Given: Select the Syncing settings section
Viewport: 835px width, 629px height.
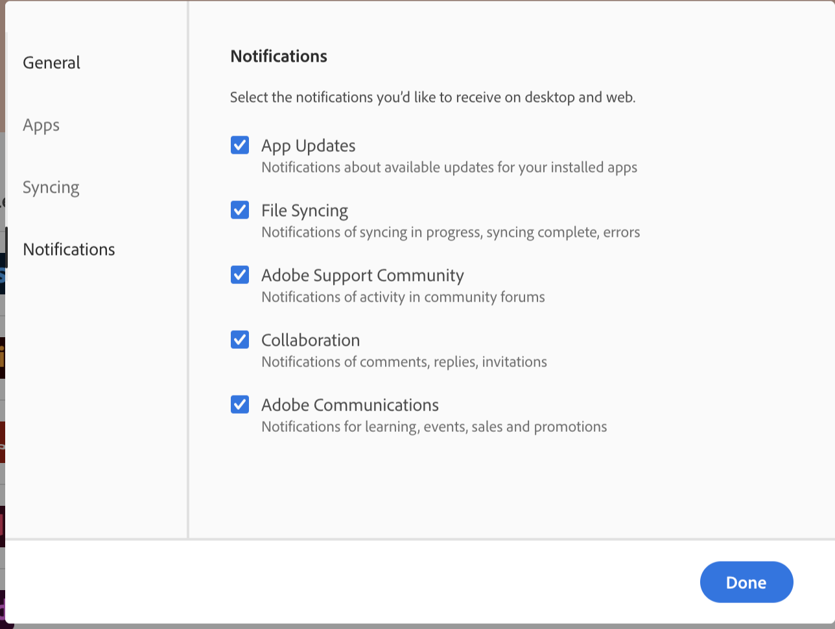Looking at the screenshot, I should (x=51, y=187).
